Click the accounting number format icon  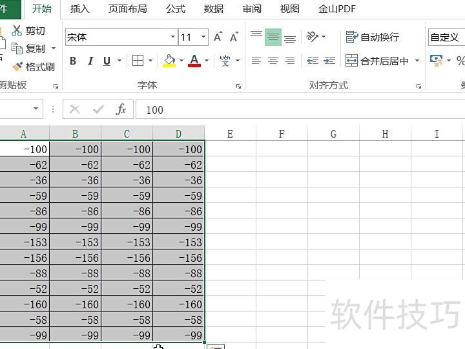pyautogui.click(x=437, y=61)
